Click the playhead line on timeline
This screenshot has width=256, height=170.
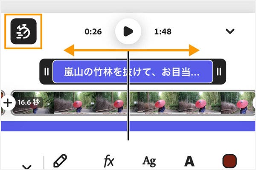128,96
